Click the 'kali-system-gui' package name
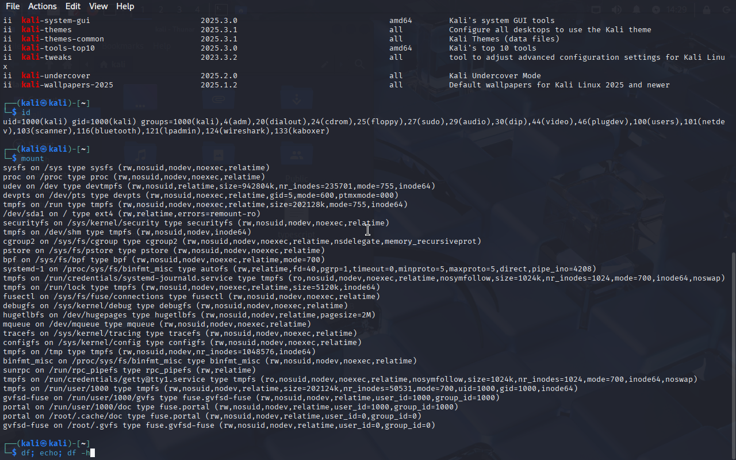736x460 pixels. click(56, 21)
